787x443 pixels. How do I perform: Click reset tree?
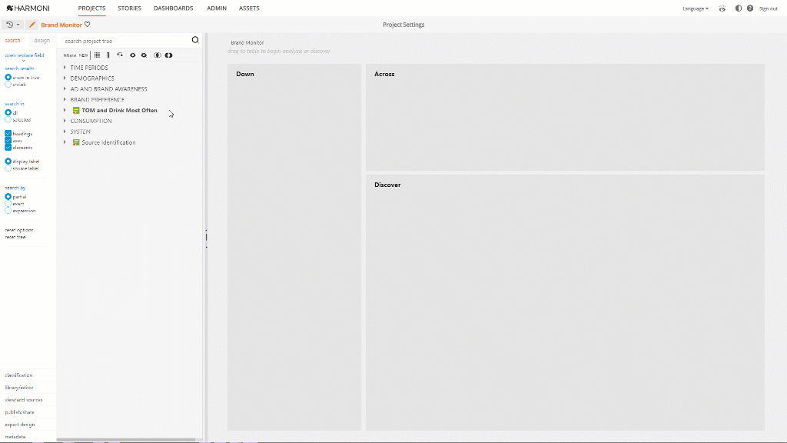point(15,237)
